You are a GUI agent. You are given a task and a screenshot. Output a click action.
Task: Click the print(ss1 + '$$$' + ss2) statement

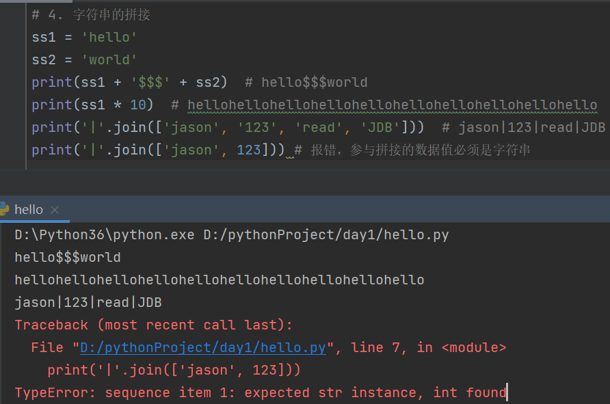[x=129, y=83]
